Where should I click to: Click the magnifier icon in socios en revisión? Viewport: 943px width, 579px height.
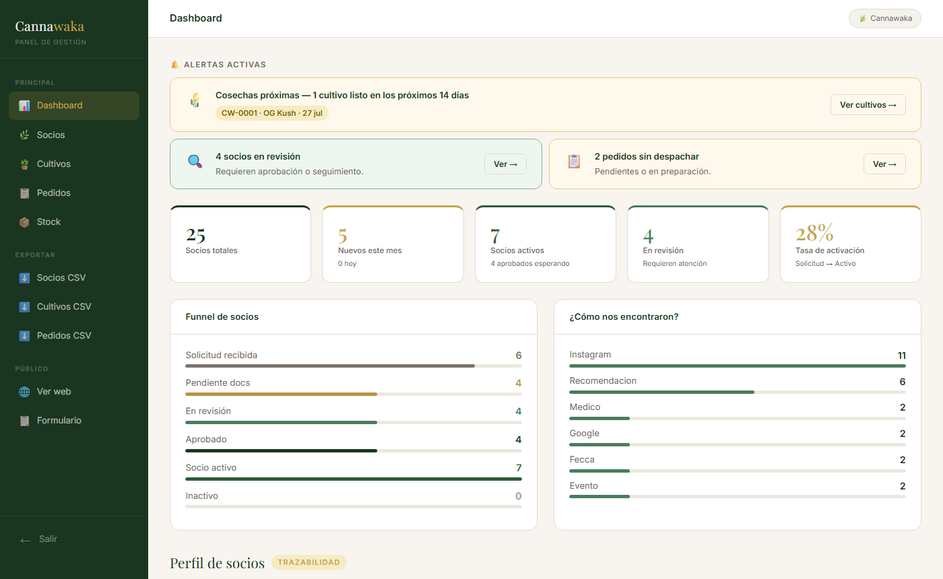(x=195, y=162)
